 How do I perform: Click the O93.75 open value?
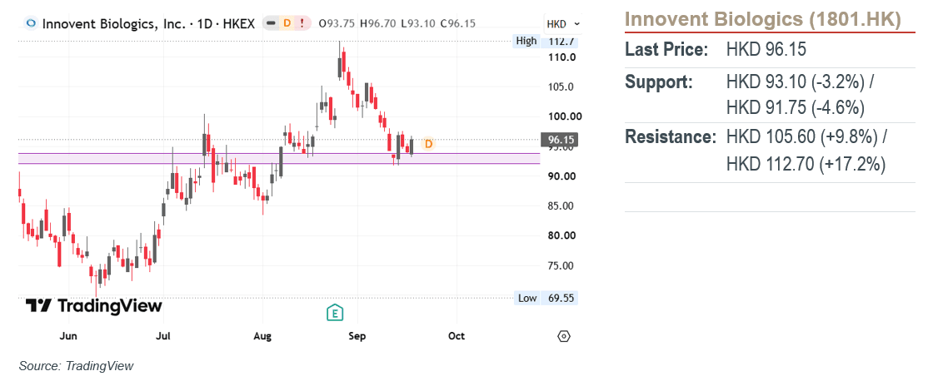coord(337,24)
